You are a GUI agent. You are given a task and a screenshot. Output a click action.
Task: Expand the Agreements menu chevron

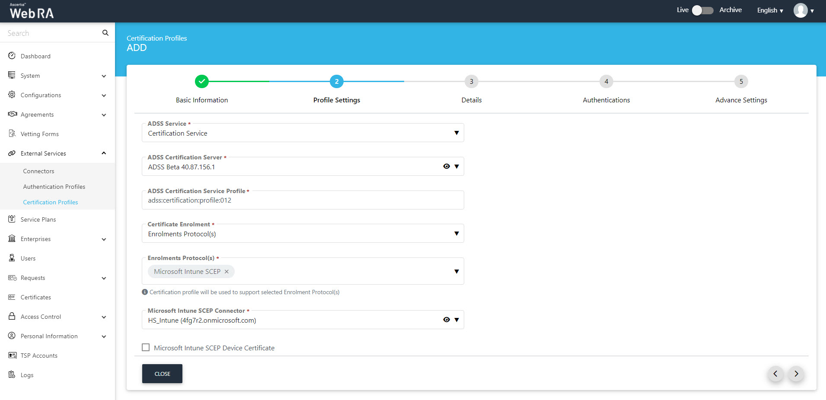click(104, 115)
